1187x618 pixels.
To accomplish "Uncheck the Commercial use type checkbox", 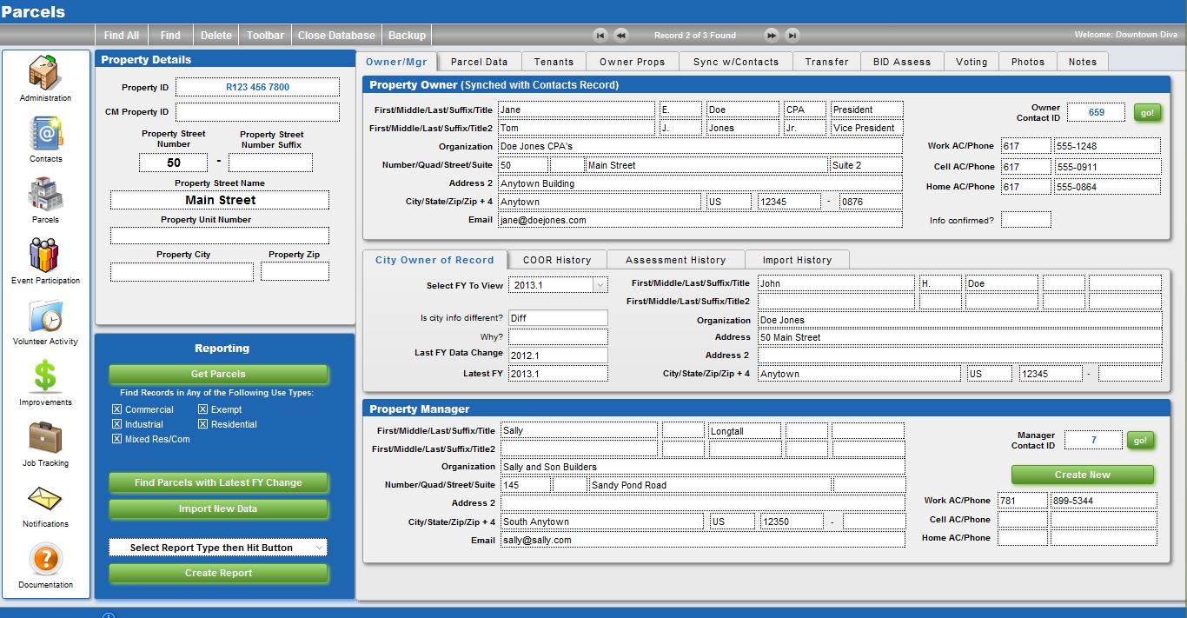I will (x=117, y=409).
